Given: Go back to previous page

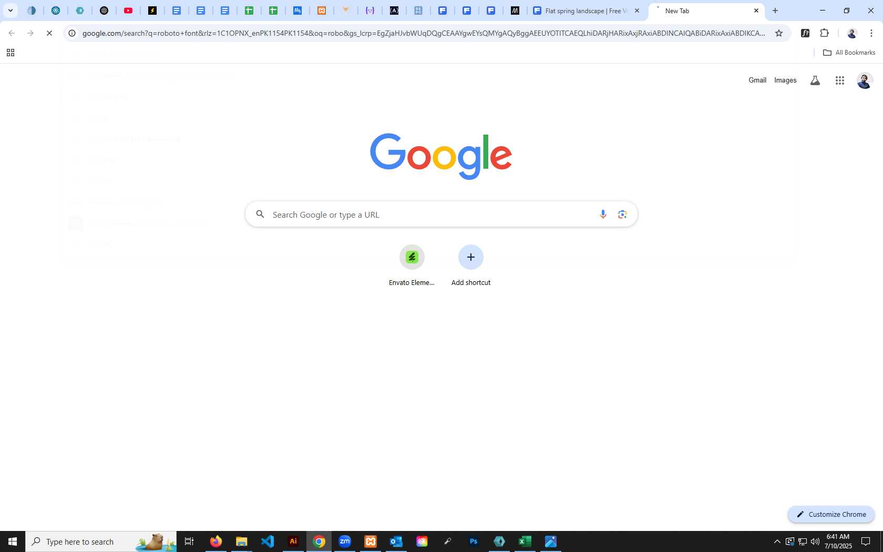Looking at the screenshot, I should point(12,33).
